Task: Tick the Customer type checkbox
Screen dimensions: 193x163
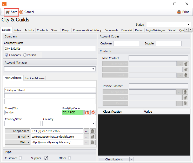Action: 21,158
